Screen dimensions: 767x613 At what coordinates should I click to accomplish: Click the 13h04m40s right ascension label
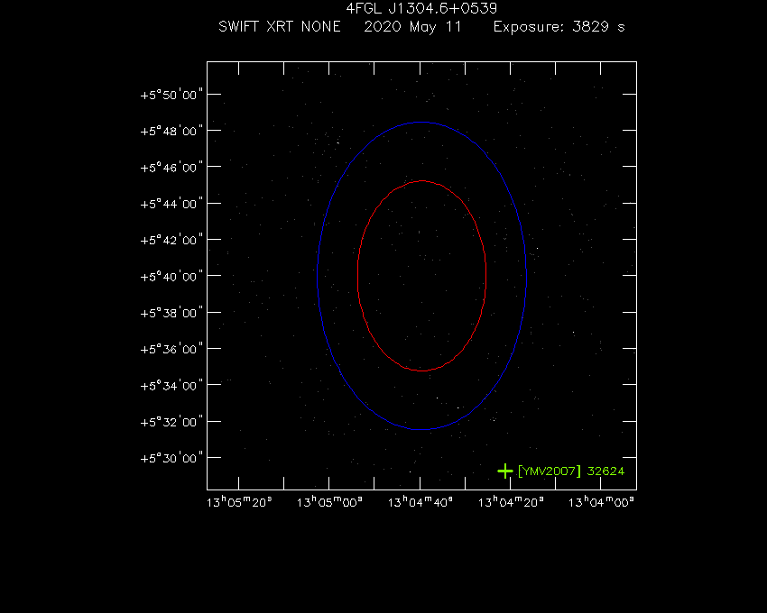(420, 502)
